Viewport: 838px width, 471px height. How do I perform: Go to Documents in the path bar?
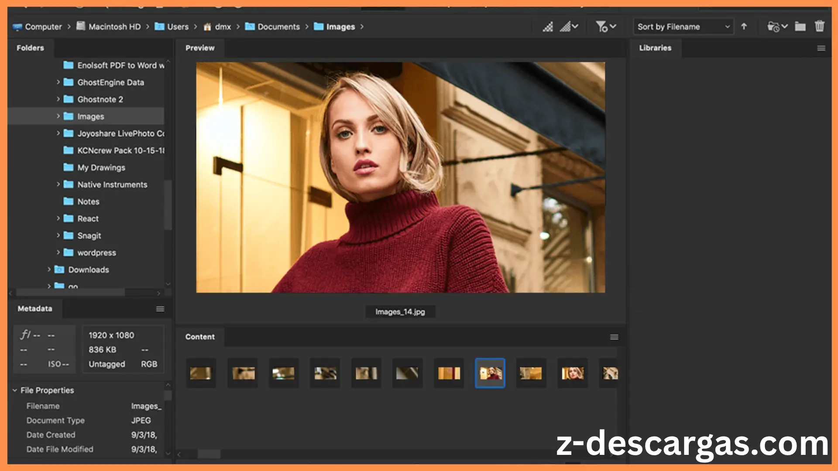tap(272, 27)
